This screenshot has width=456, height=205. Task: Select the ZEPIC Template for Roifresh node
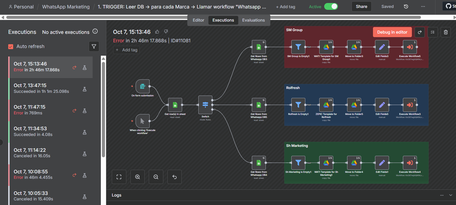pos(326,105)
